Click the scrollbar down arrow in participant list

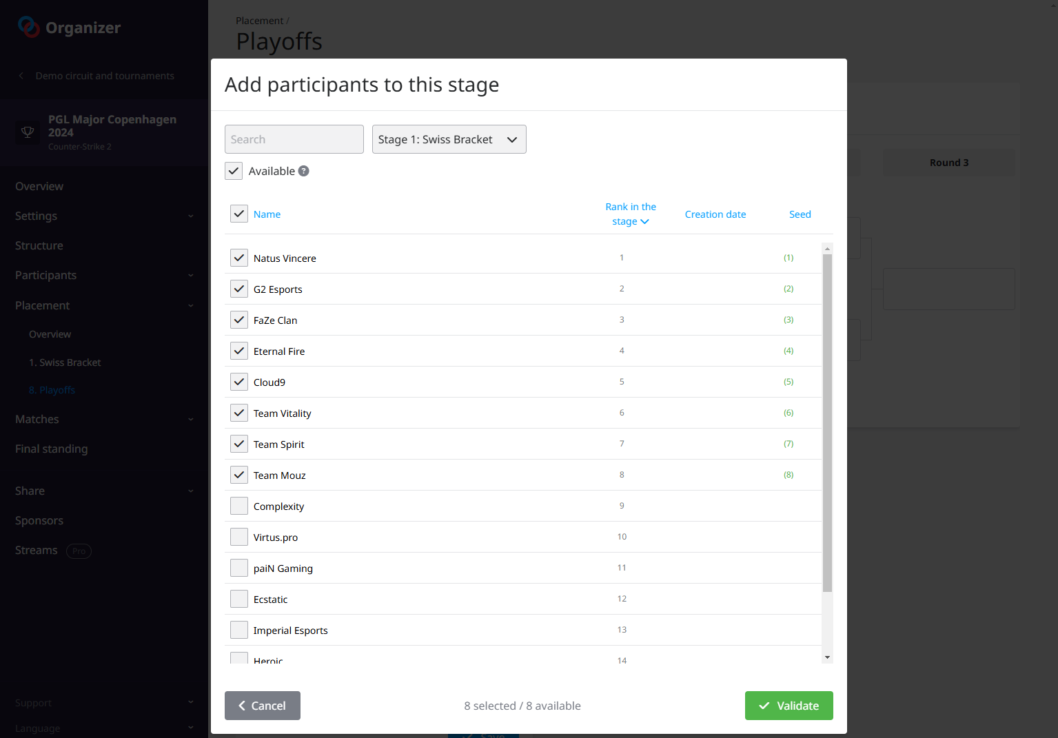827,657
